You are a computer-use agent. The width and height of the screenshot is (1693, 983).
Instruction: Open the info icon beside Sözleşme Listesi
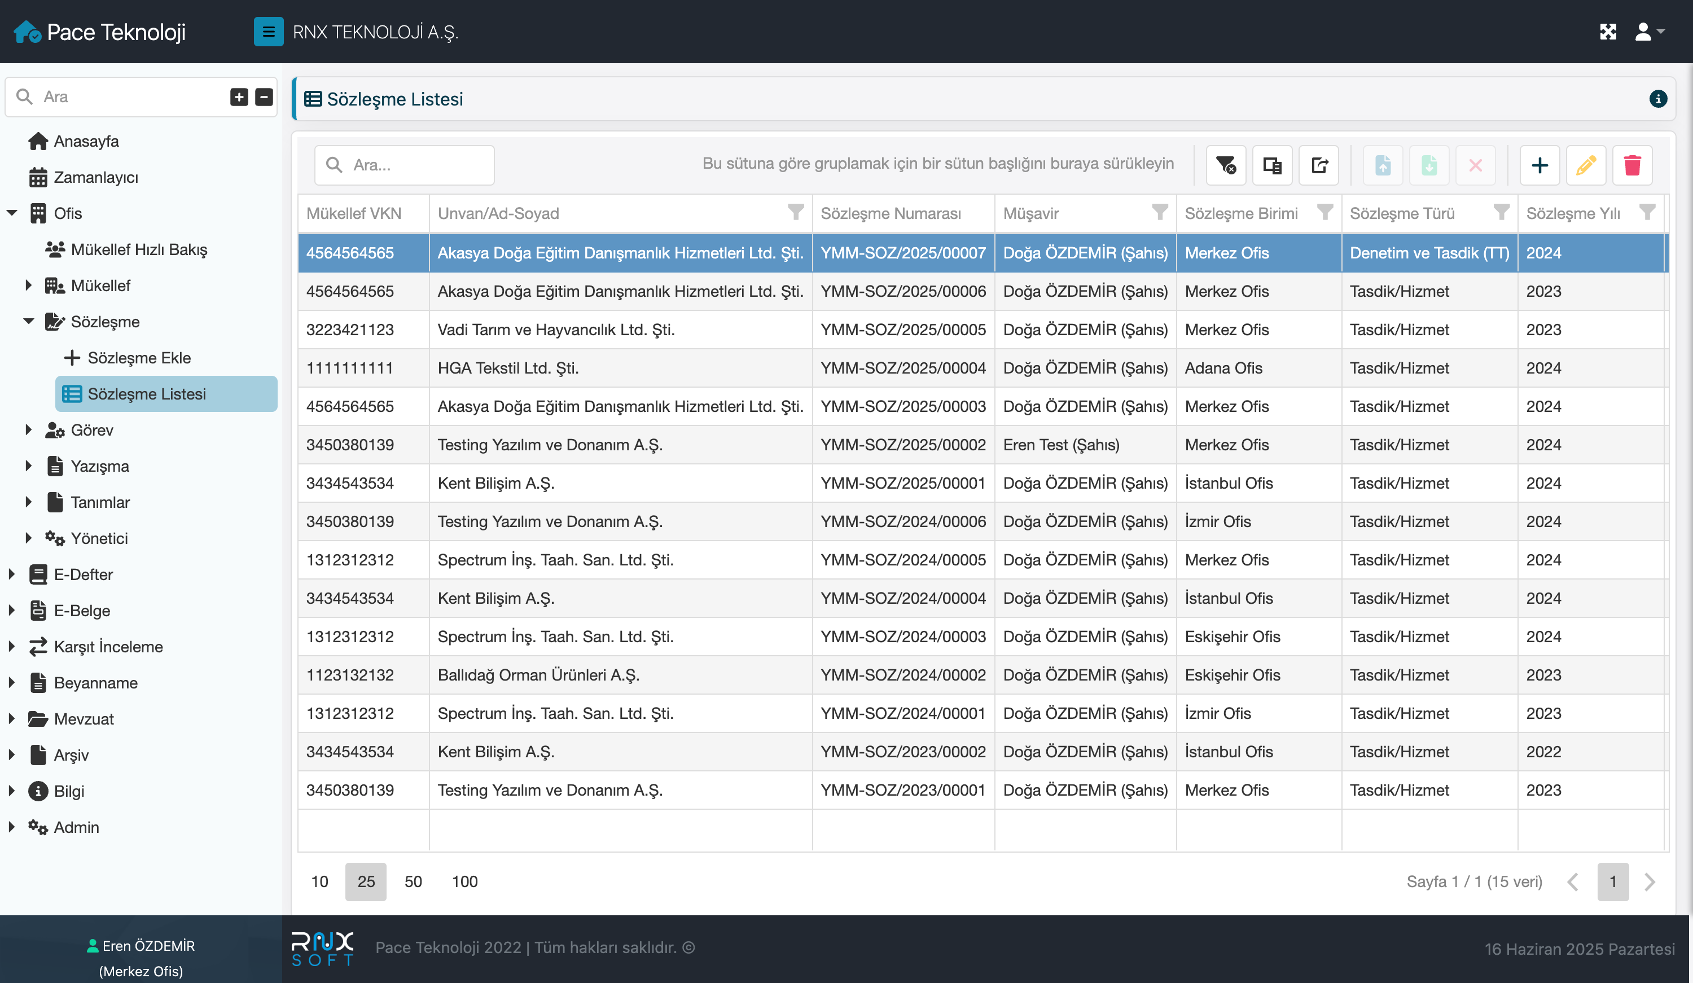[x=1657, y=99]
